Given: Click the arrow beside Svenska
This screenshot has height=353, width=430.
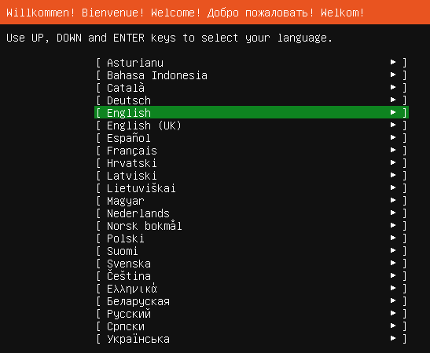Looking at the screenshot, I should pos(393,263).
